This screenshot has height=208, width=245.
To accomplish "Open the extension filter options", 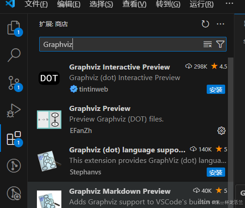I will (220, 44).
